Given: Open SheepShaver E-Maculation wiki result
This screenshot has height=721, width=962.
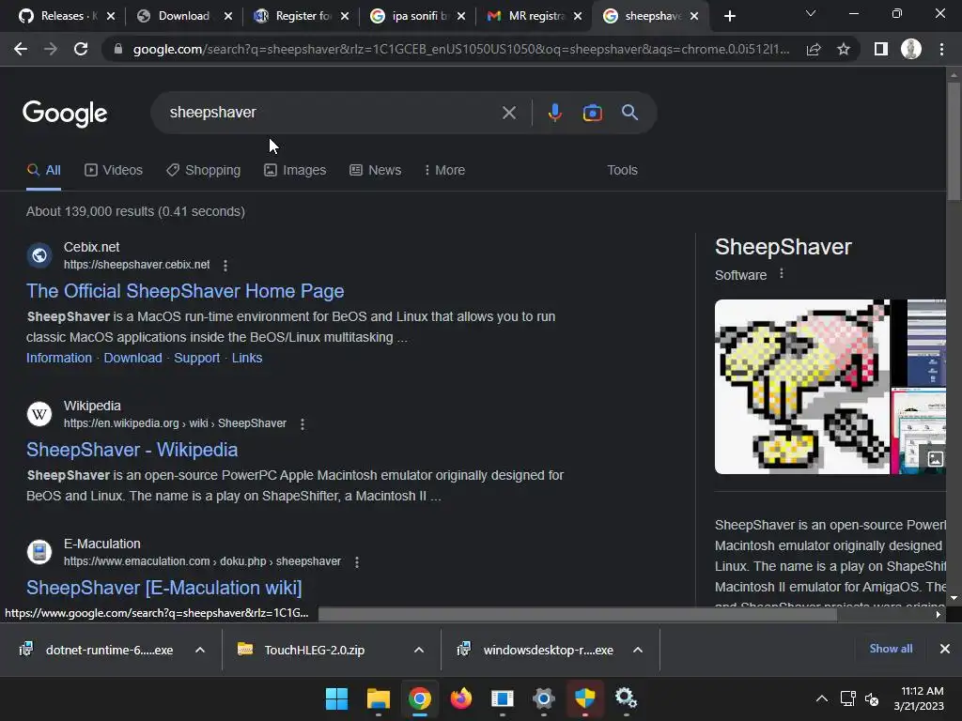Looking at the screenshot, I should (163, 588).
